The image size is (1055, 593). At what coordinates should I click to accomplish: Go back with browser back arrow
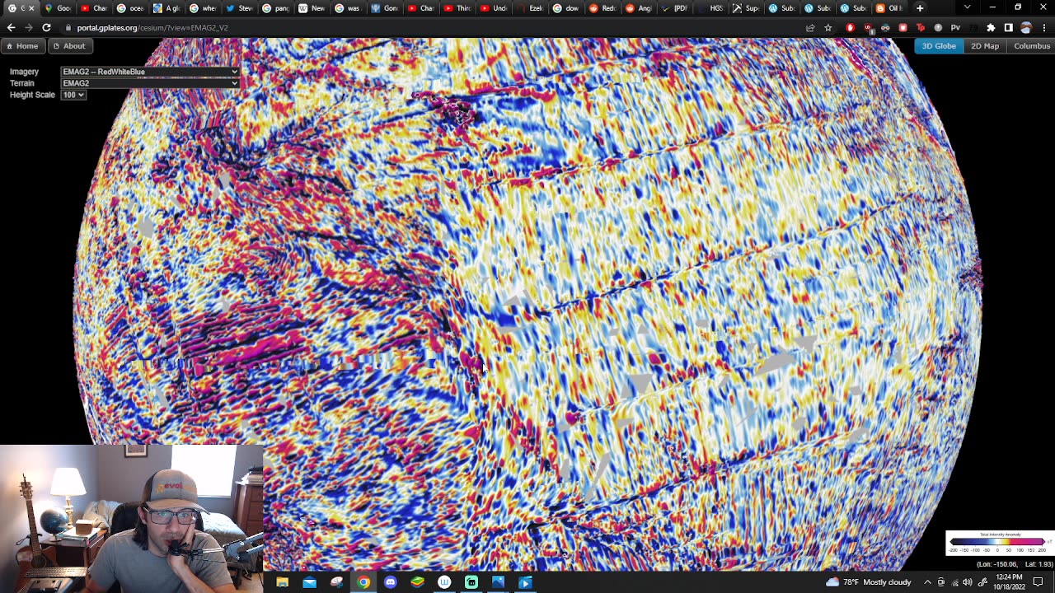coord(11,27)
